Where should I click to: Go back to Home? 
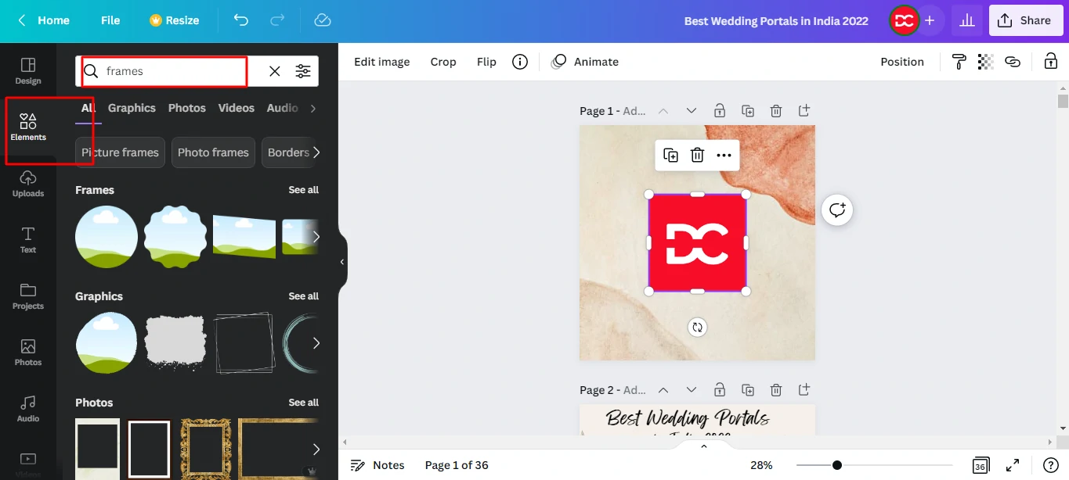(44, 20)
